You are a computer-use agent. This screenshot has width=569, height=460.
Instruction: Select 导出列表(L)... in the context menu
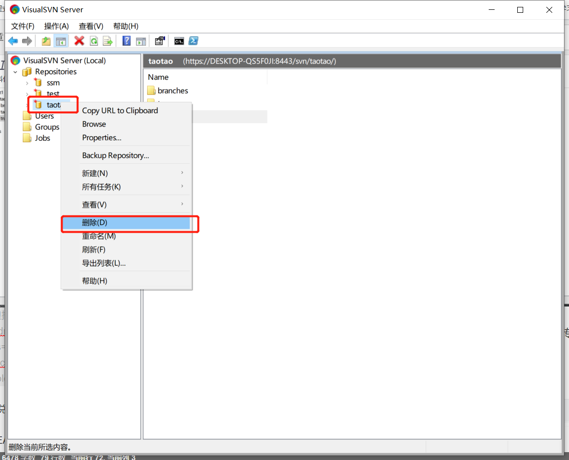click(x=126, y=263)
